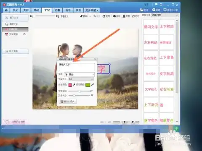Click the 打开 folder icon

tap(142, 10)
